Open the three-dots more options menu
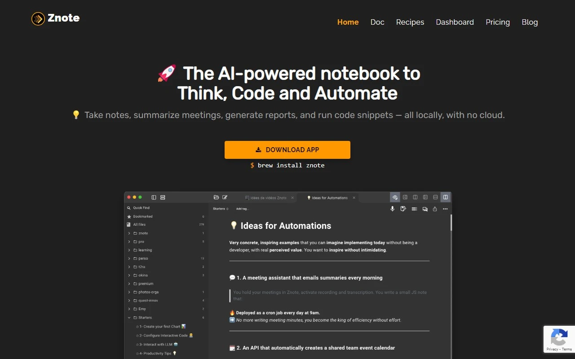The width and height of the screenshot is (575, 359). click(445, 209)
